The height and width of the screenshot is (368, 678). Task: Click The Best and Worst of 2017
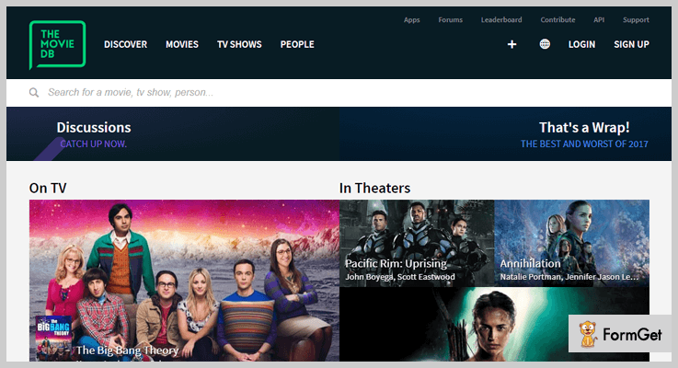click(584, 144)
